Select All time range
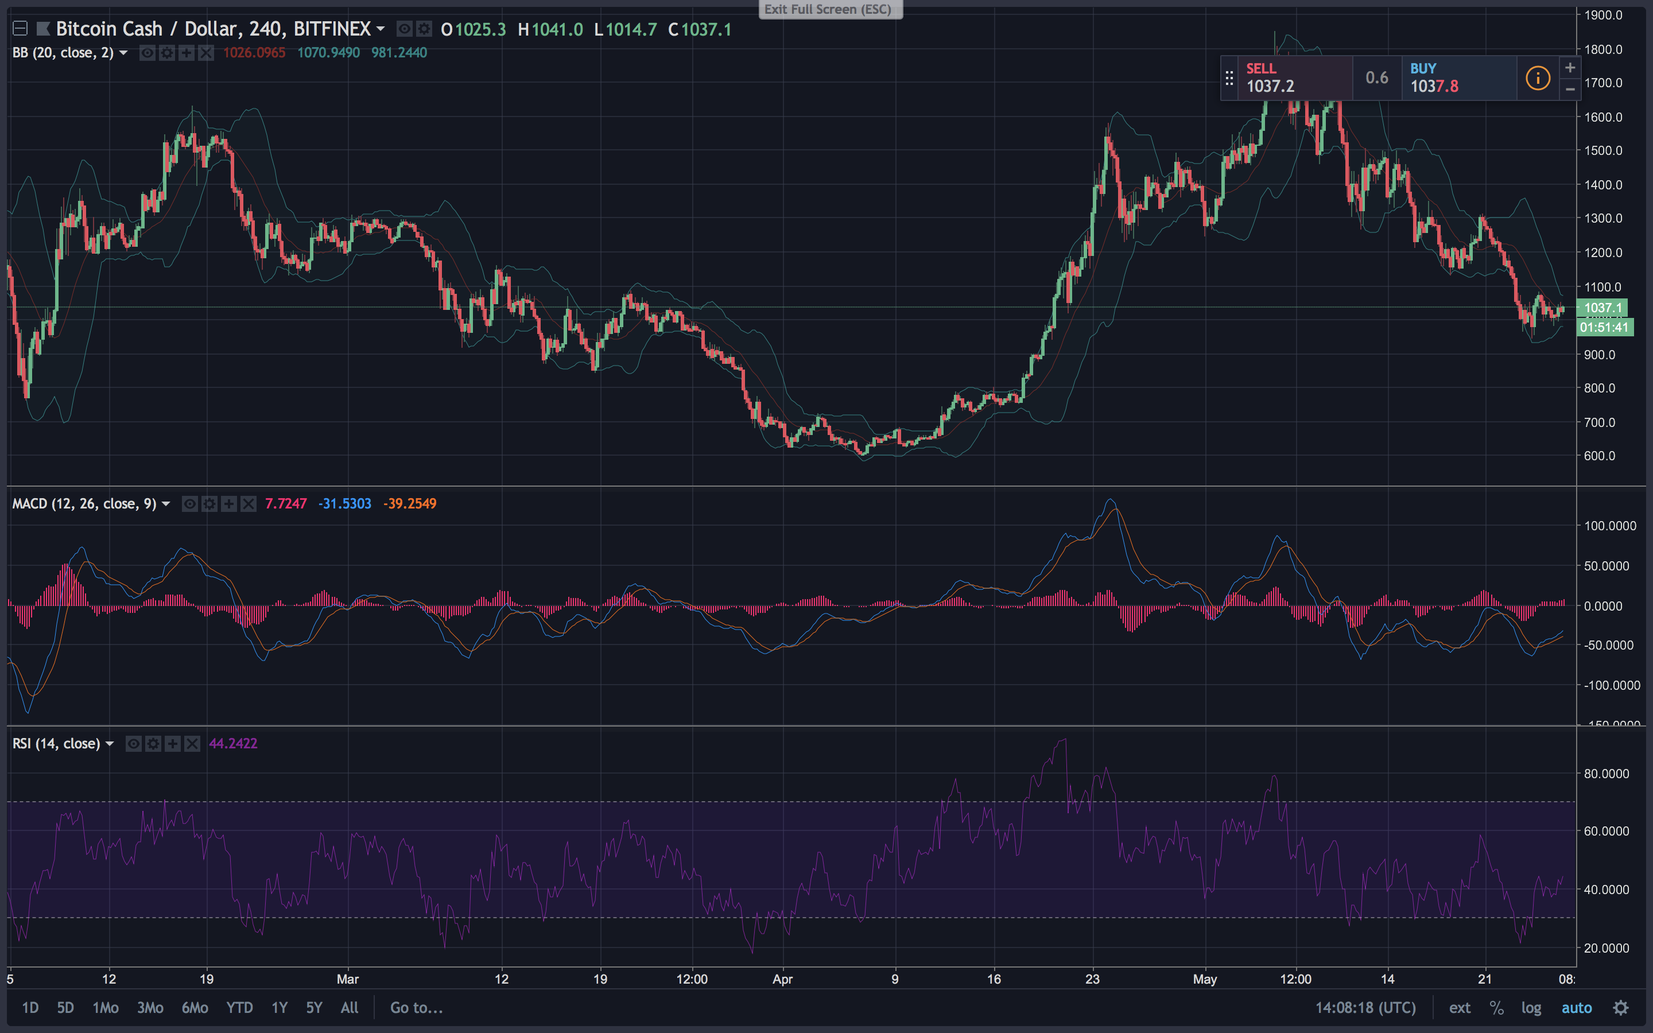Screen dimensions: 1653x1033 click(x=350, y=1008)
